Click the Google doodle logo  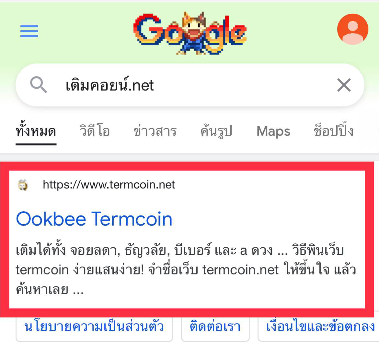pos(190,33)
